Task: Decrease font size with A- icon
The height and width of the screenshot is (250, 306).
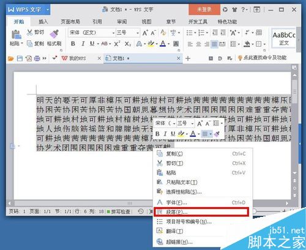Action: click(153, 32)
